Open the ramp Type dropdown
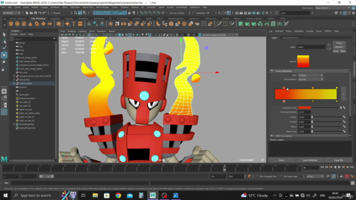The height and width of the screenshot is (200, 356). [x=310, y=75]
